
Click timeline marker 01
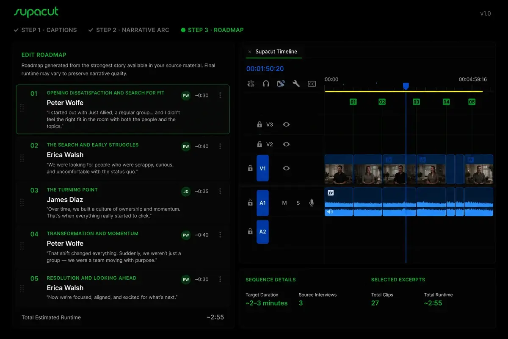pyautogui.click(x=353, y=102)
